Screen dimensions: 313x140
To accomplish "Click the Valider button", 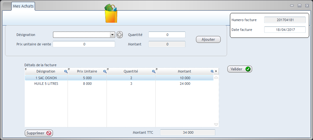I will [239, 69].
